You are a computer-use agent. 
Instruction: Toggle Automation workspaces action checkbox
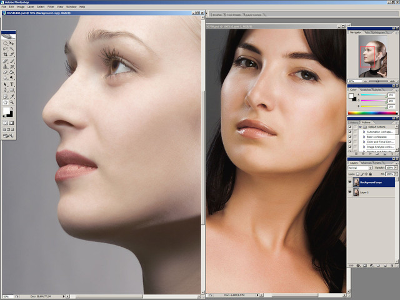click(350, 132)
